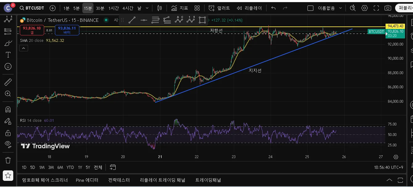Add a symbol to compare with plus icon

(x=53, y=8)
